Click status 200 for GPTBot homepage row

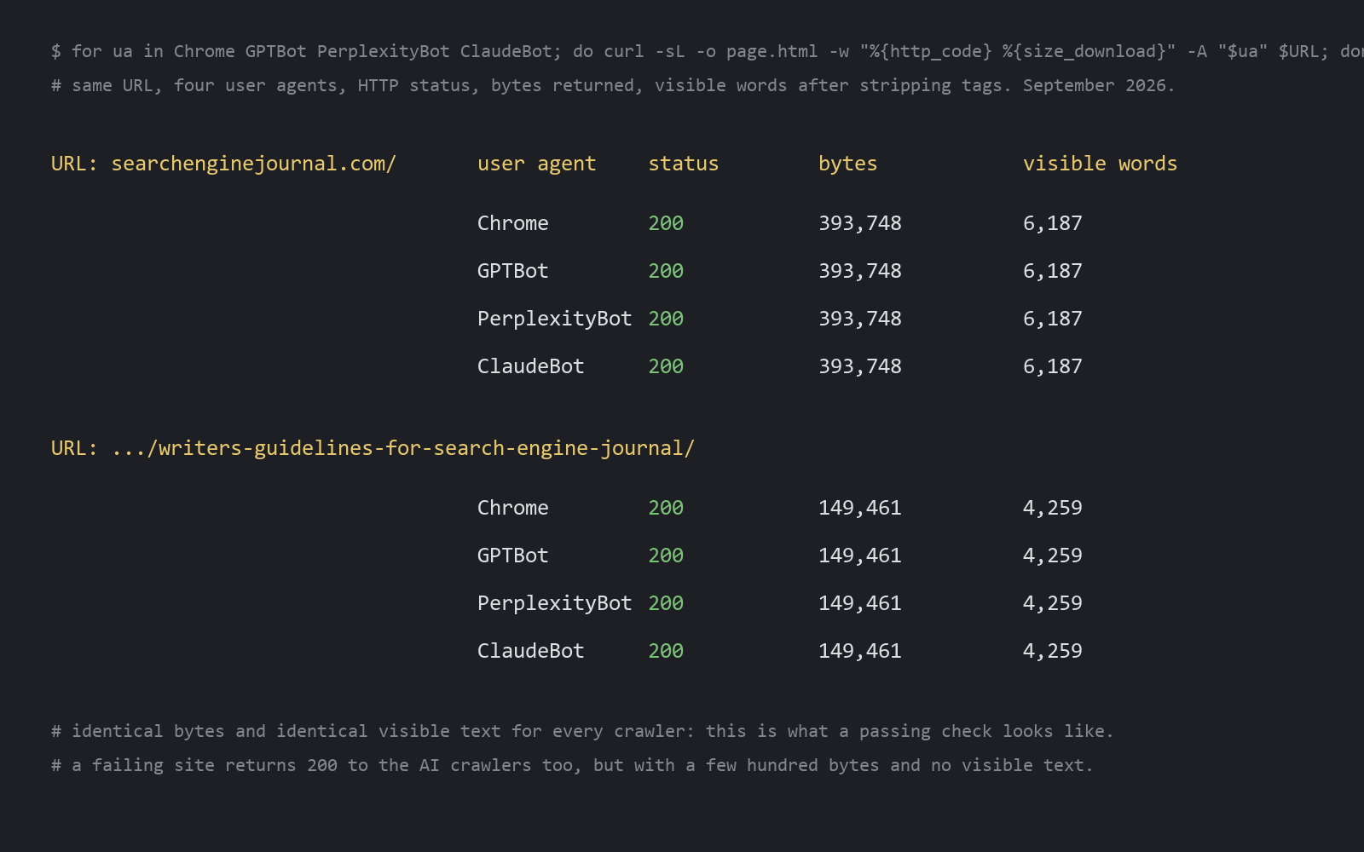[x=666, y=271]
